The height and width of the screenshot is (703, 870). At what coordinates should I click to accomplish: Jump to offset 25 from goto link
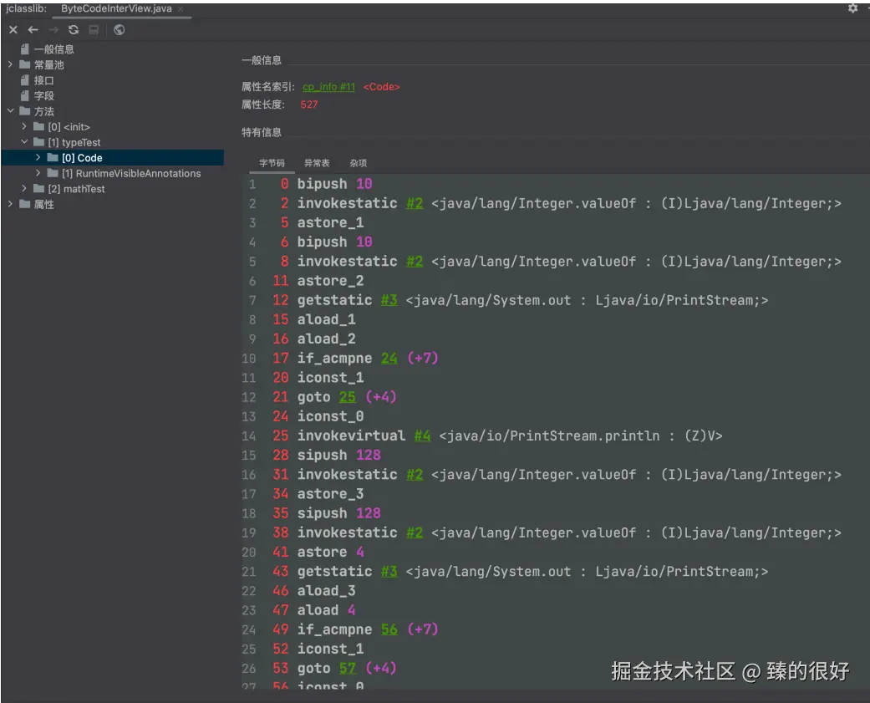[x=348, y=397]
